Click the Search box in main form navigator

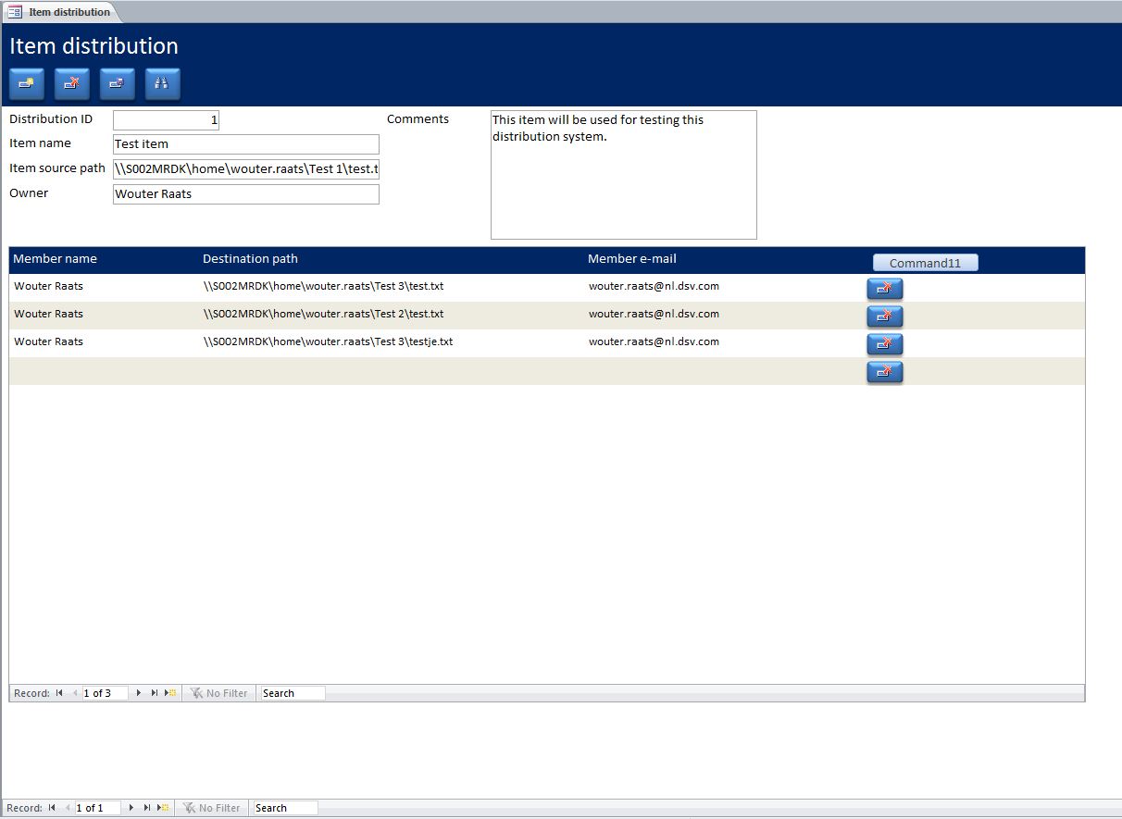pos(285,808)
